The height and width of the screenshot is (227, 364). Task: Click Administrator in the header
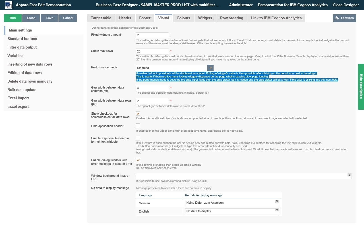pos(241,5)
